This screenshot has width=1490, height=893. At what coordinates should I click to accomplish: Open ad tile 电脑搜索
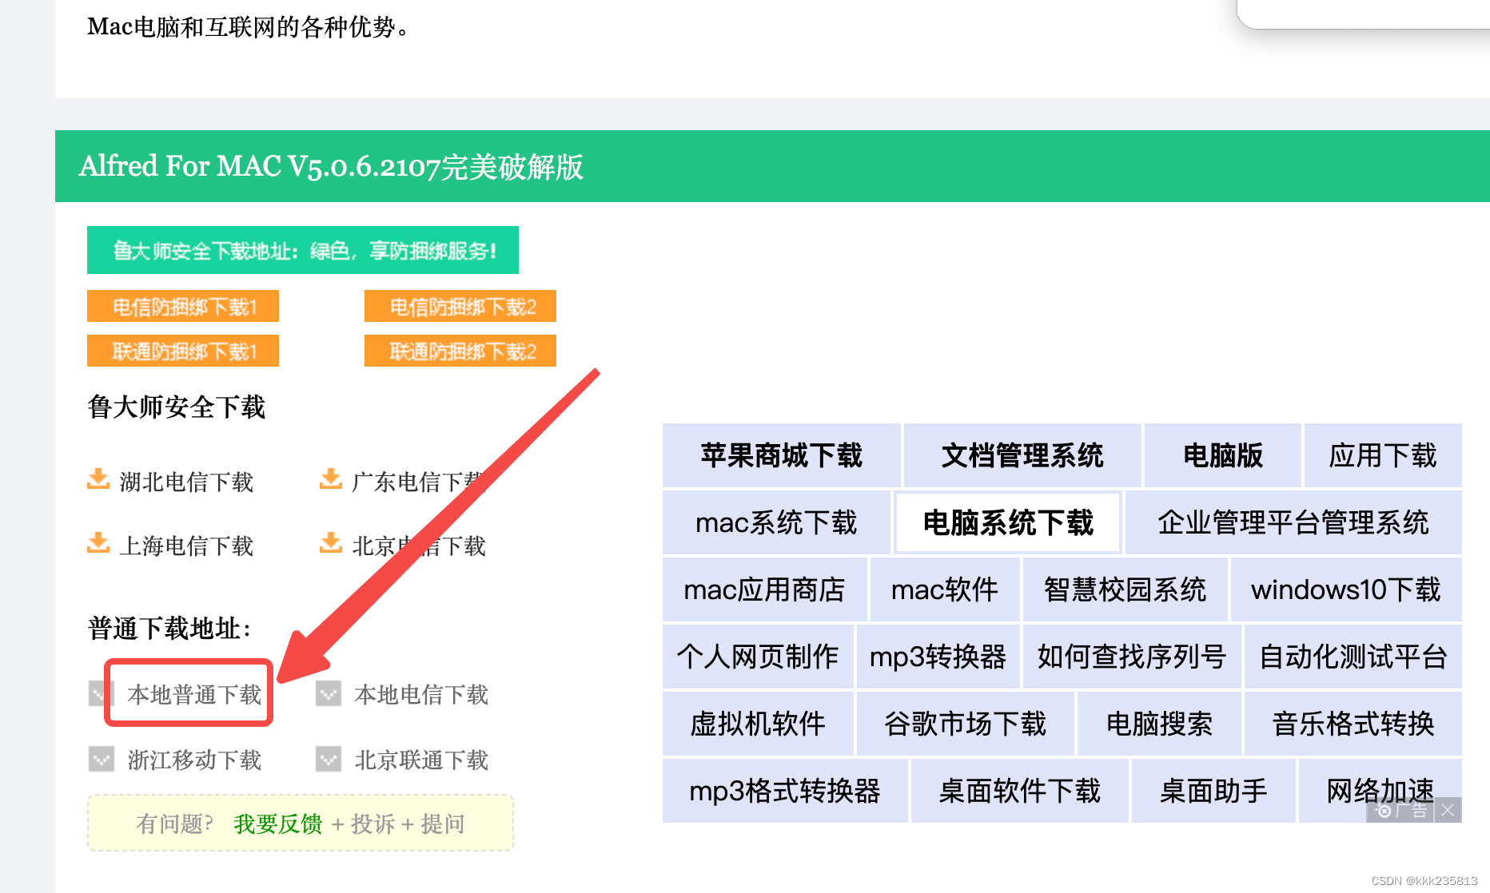(1159, 724)
